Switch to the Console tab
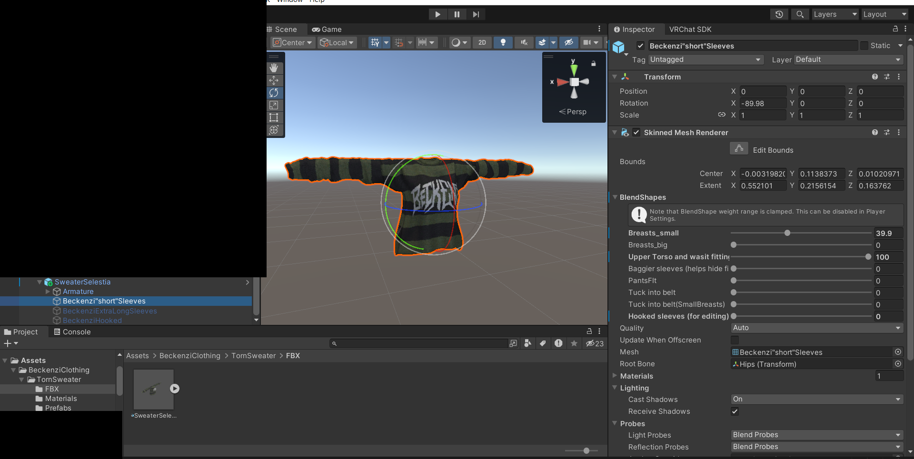This screenshot has height=459, width=914. tap(72, 332)
